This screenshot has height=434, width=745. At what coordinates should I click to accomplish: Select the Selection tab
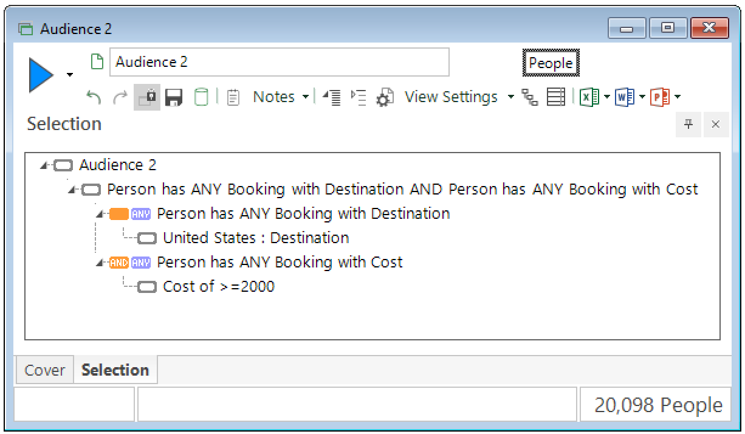click(x=115, y=370)
